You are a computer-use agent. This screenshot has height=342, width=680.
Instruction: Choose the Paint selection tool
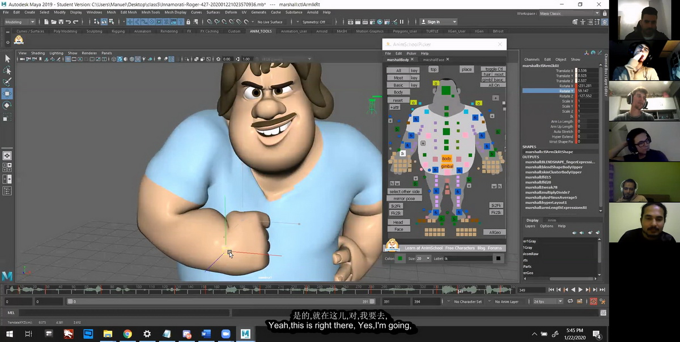point(7,82)
